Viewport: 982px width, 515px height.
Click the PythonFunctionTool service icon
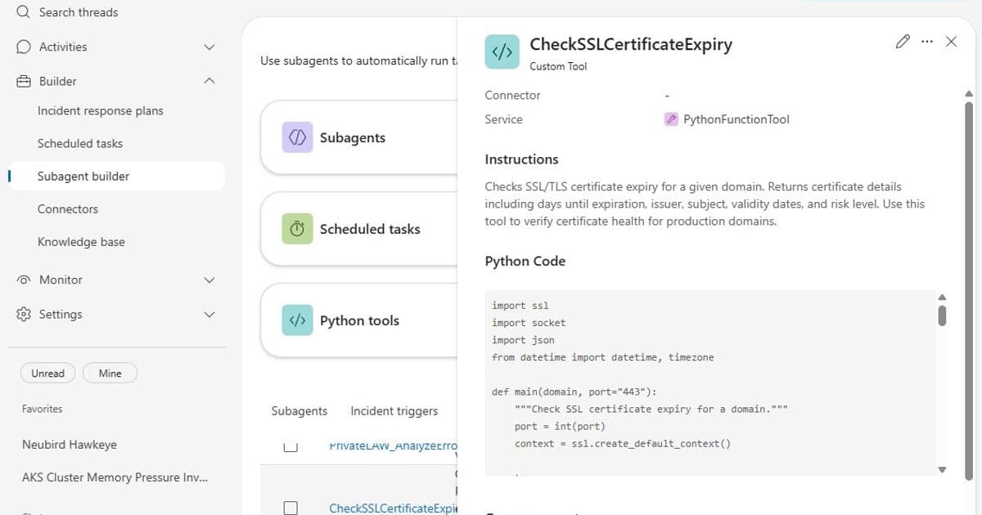671,119
